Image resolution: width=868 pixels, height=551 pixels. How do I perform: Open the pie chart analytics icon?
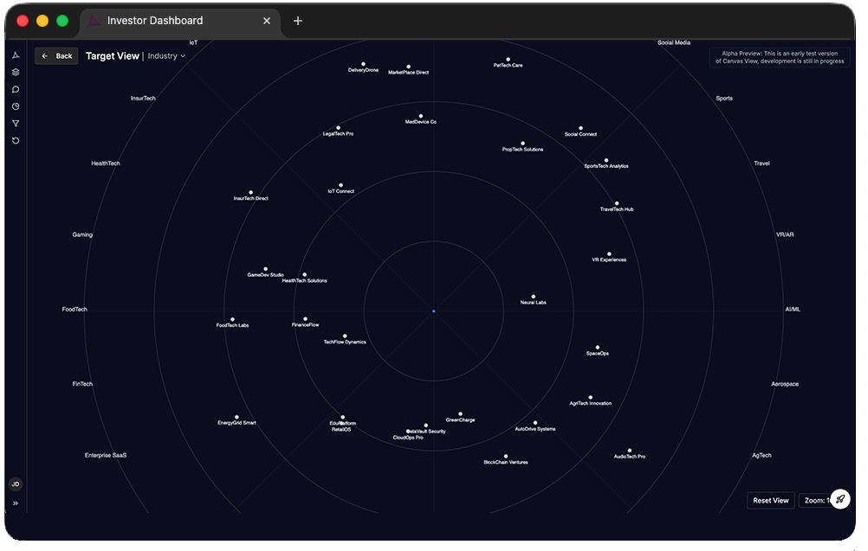click(x=16, y=106)
